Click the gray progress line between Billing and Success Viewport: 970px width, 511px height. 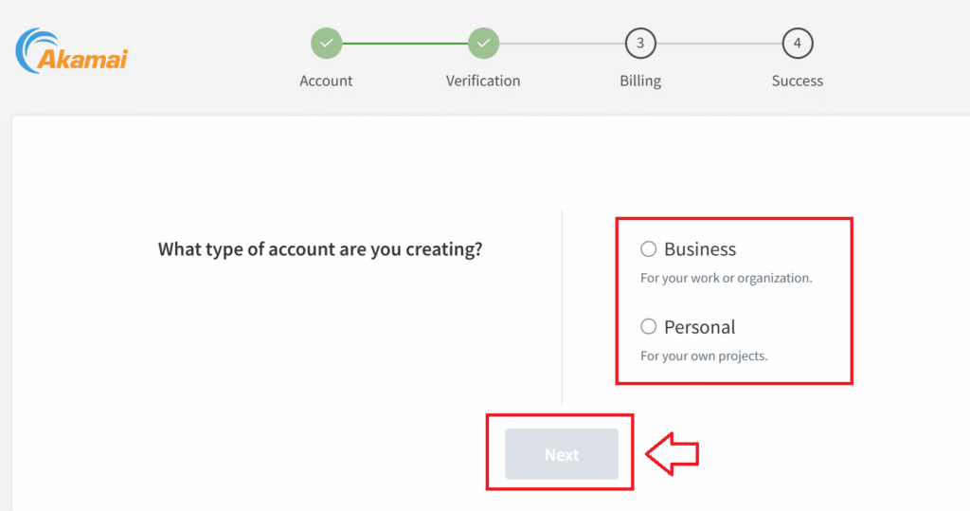pyautogui.click(x=719, y=44)
